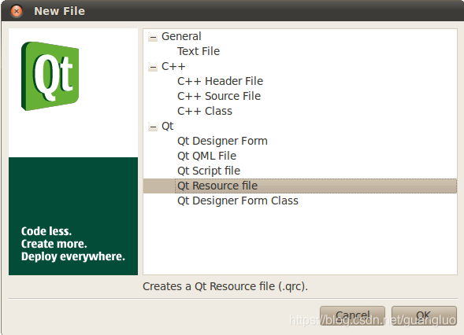Confirm with the OK button
Screen dimensions: 464x335
pyautogui.click(x=424, y=316)
